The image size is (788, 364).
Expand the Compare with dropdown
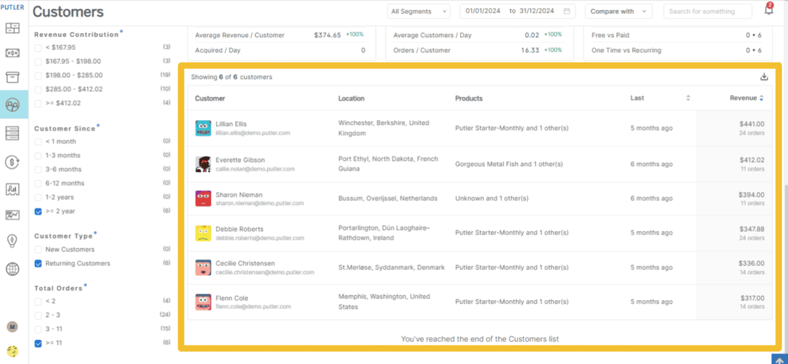click(x=618, y=11)
